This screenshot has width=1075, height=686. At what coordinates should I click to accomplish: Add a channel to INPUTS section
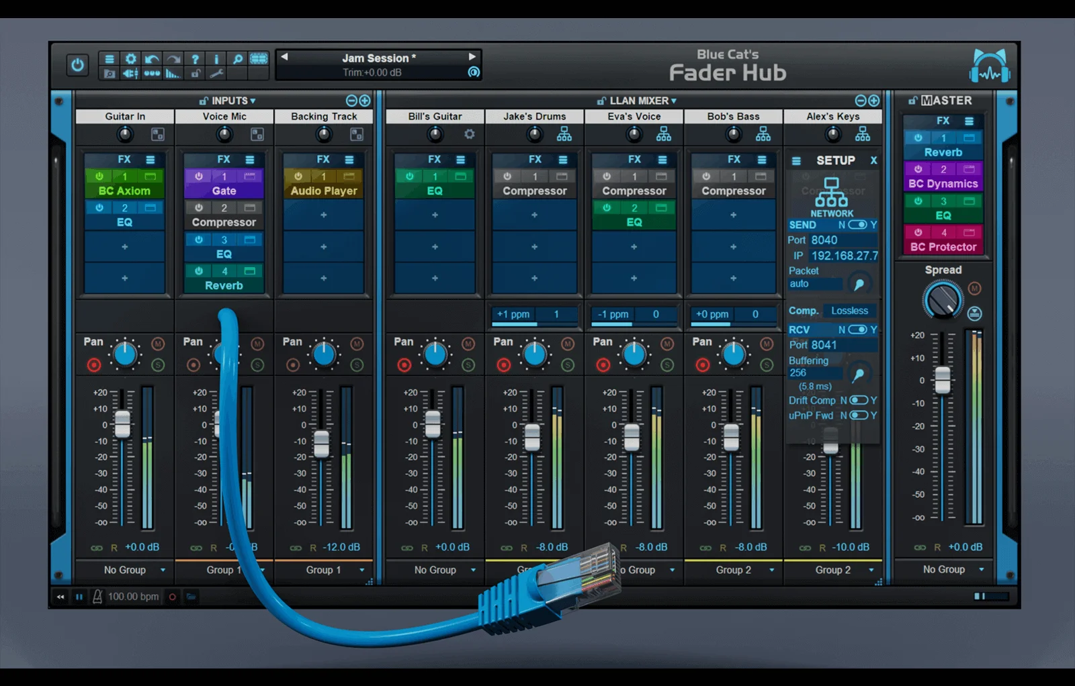365,101
